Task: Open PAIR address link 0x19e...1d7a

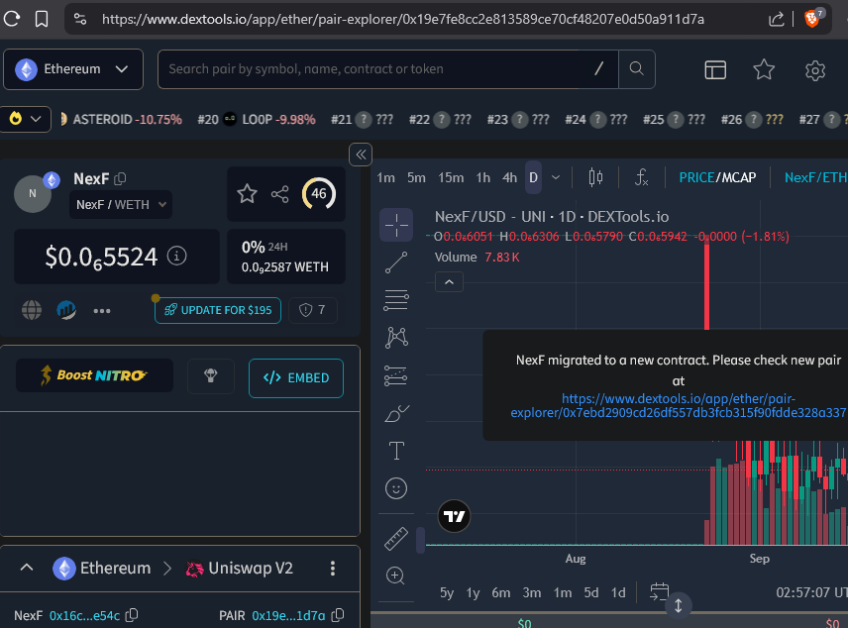Action: point(288,615)
